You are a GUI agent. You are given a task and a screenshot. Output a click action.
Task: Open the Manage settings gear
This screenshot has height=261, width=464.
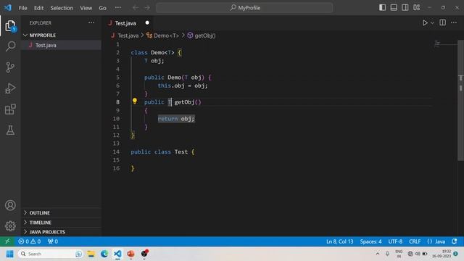pos(10,226)
